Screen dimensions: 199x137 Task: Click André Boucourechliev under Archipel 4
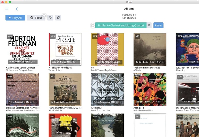(143, 110)
